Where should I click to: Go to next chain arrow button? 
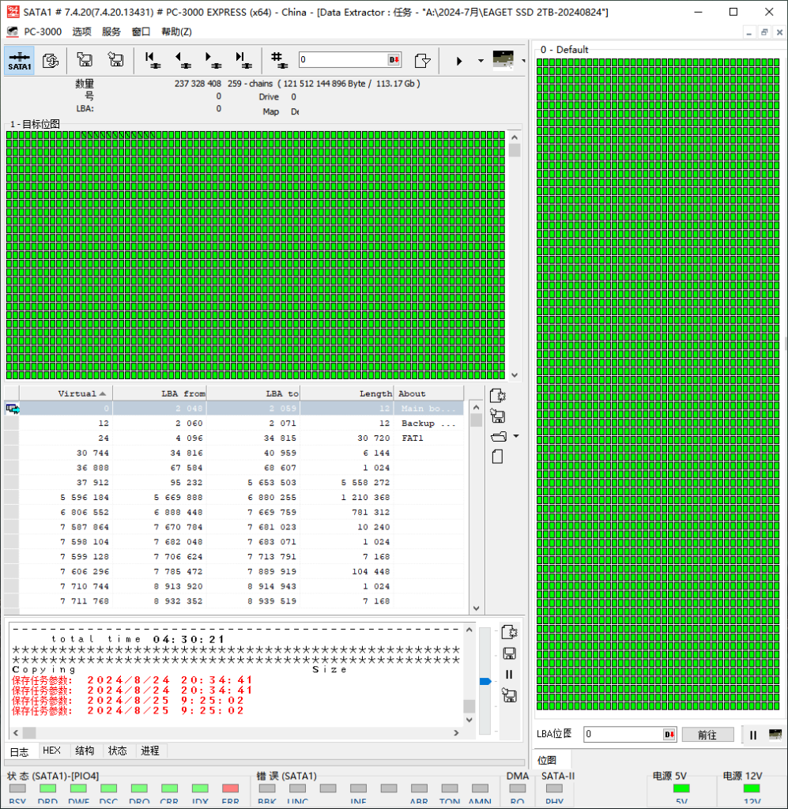coord(212,60)
